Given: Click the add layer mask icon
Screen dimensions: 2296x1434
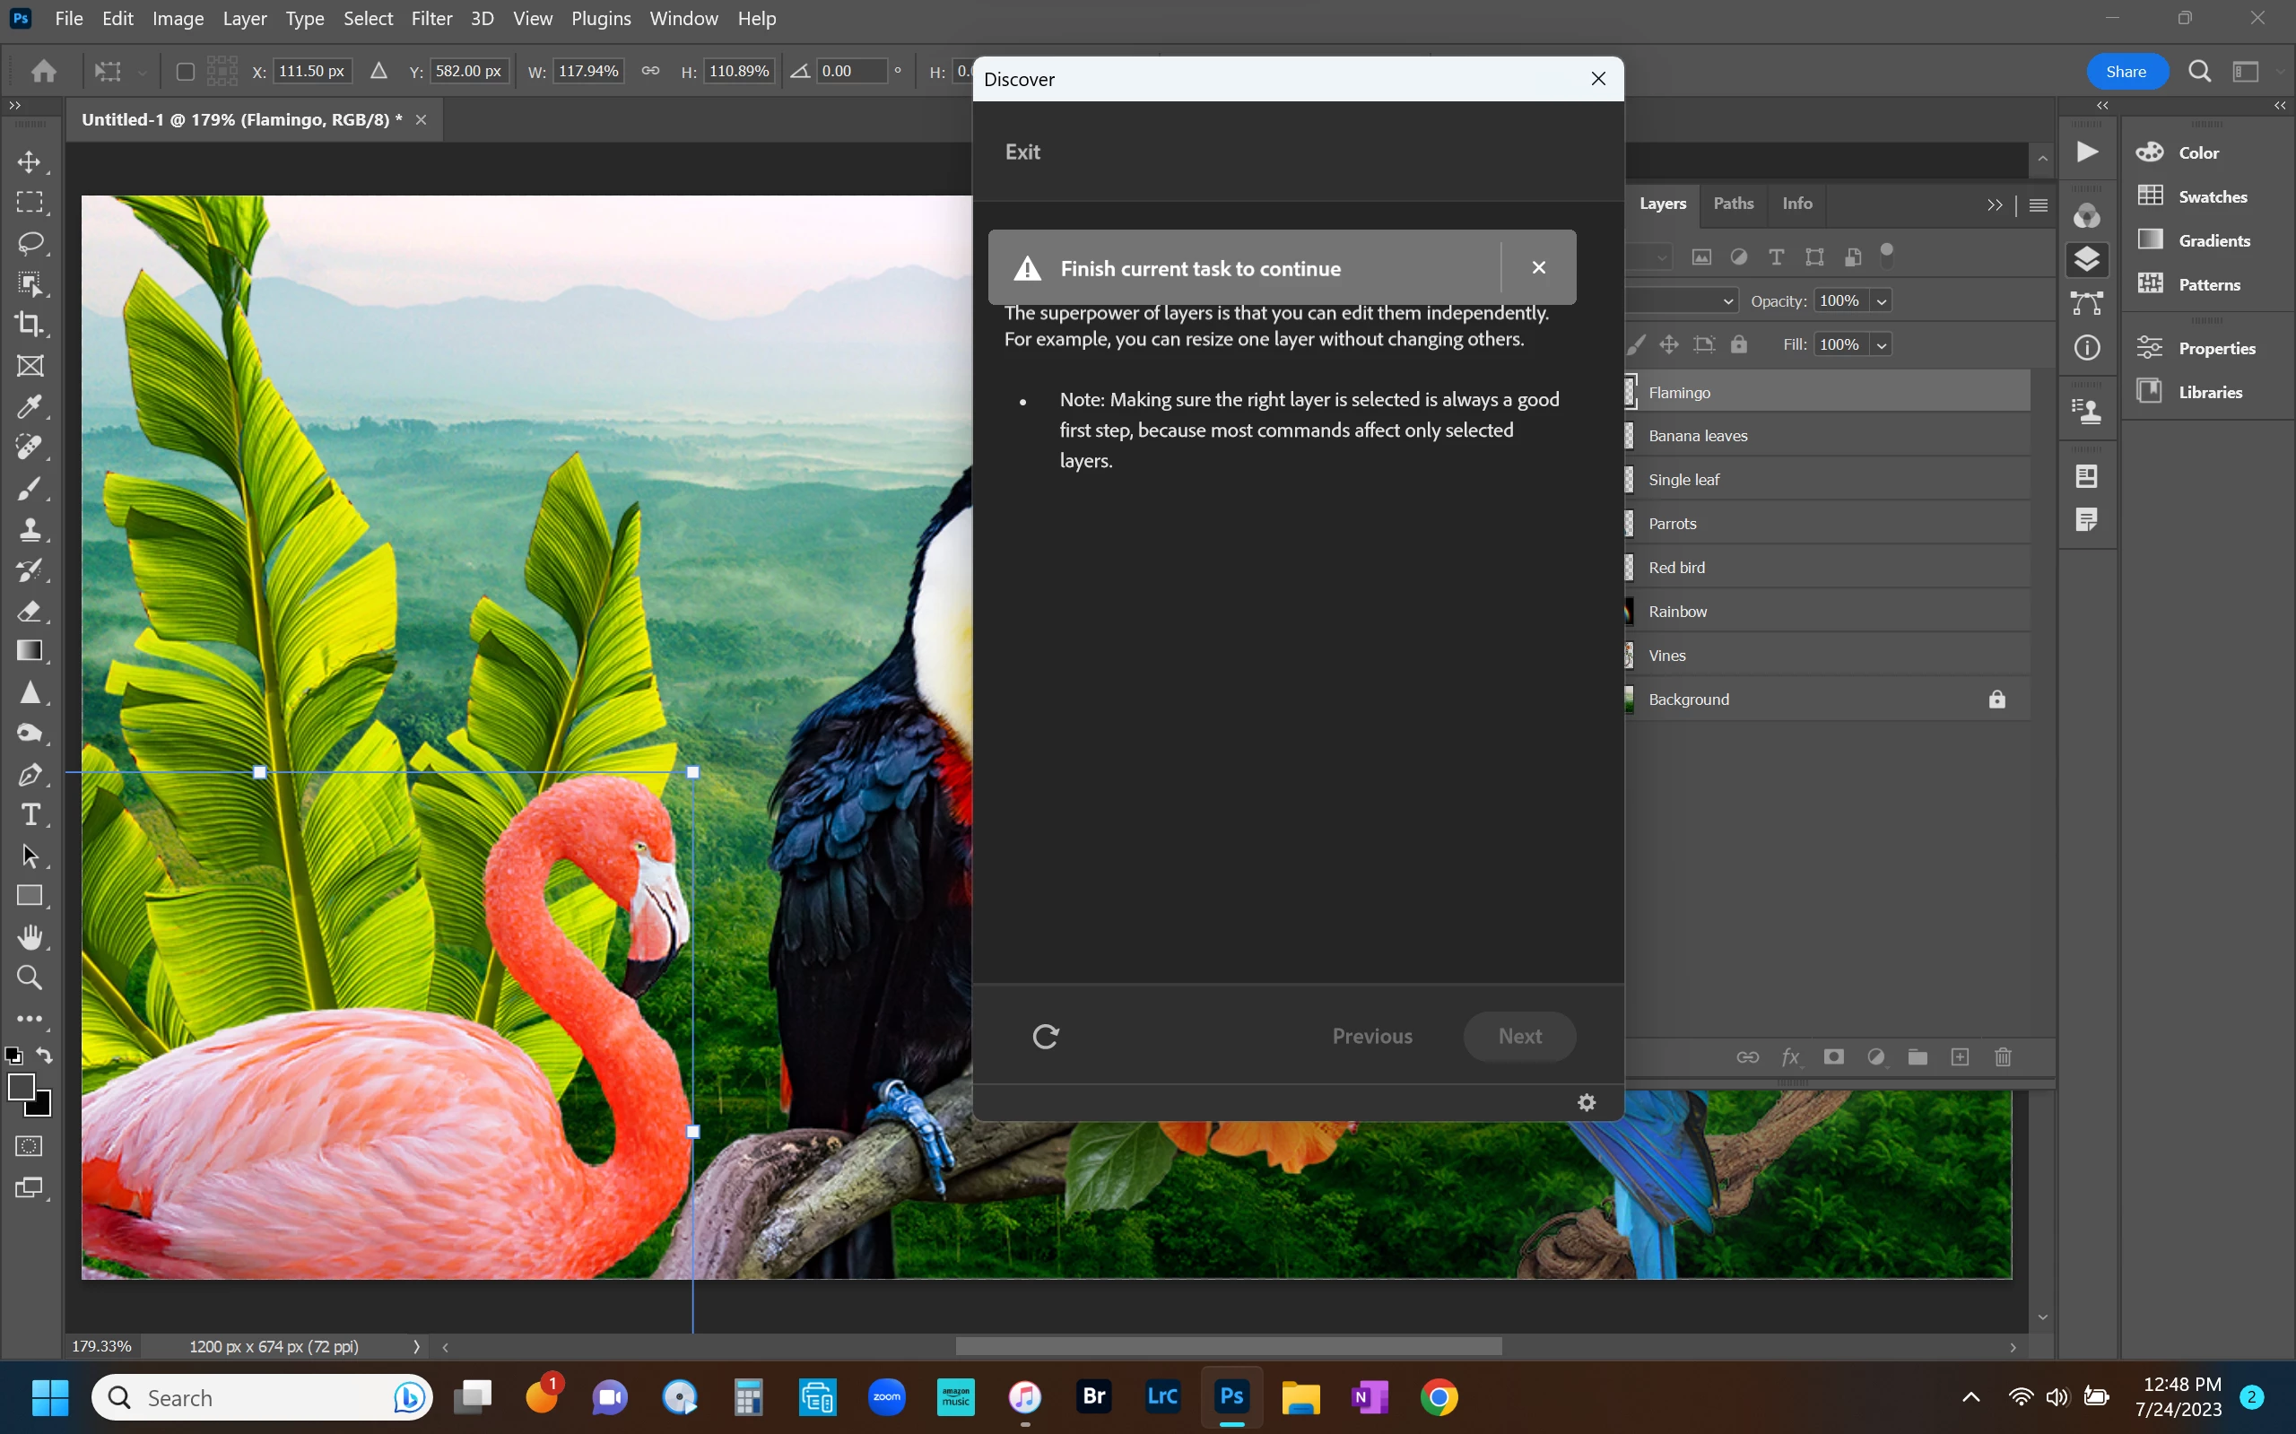Looking at the screenshot, I should 1833,1056.
